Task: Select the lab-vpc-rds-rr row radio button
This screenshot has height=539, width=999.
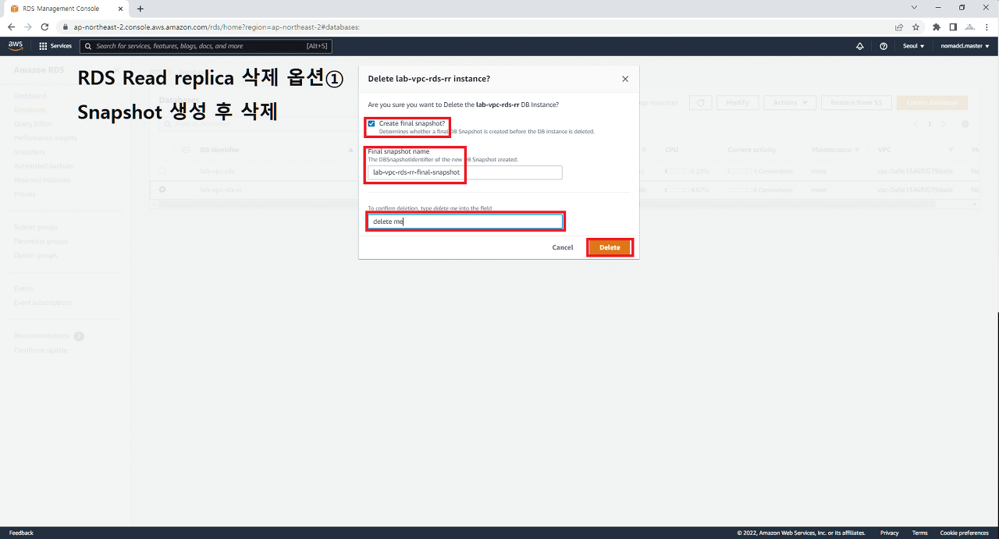Action: point(162,189)
